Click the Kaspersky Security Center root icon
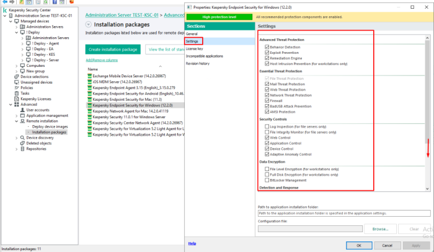This screenshot has height=252, width=434. coord(5,11)
